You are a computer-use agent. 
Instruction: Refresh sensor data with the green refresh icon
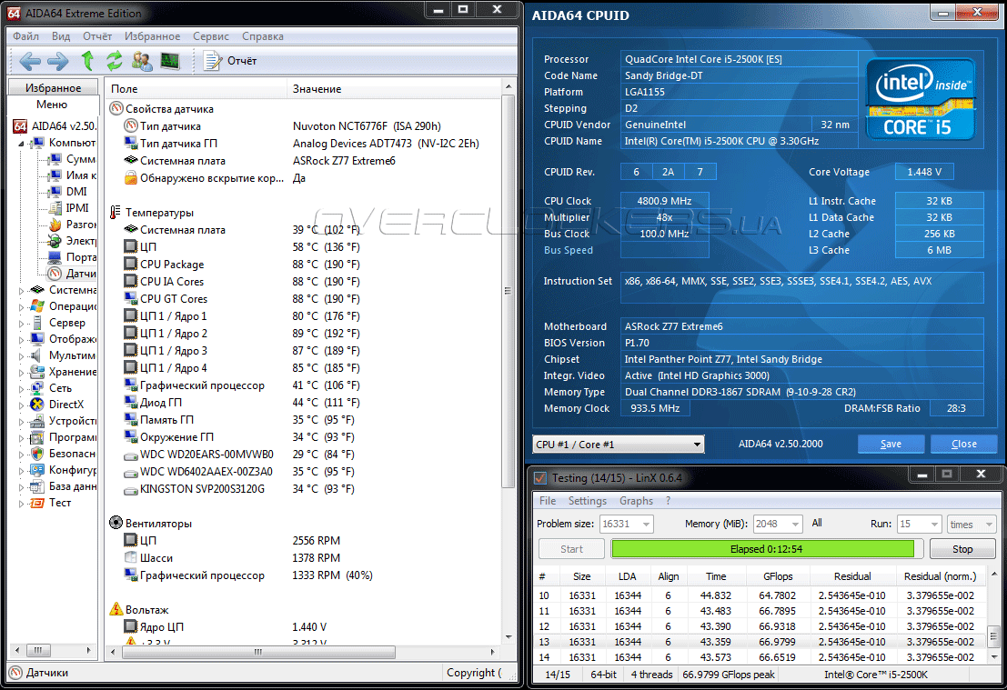(x=114, y=61)
